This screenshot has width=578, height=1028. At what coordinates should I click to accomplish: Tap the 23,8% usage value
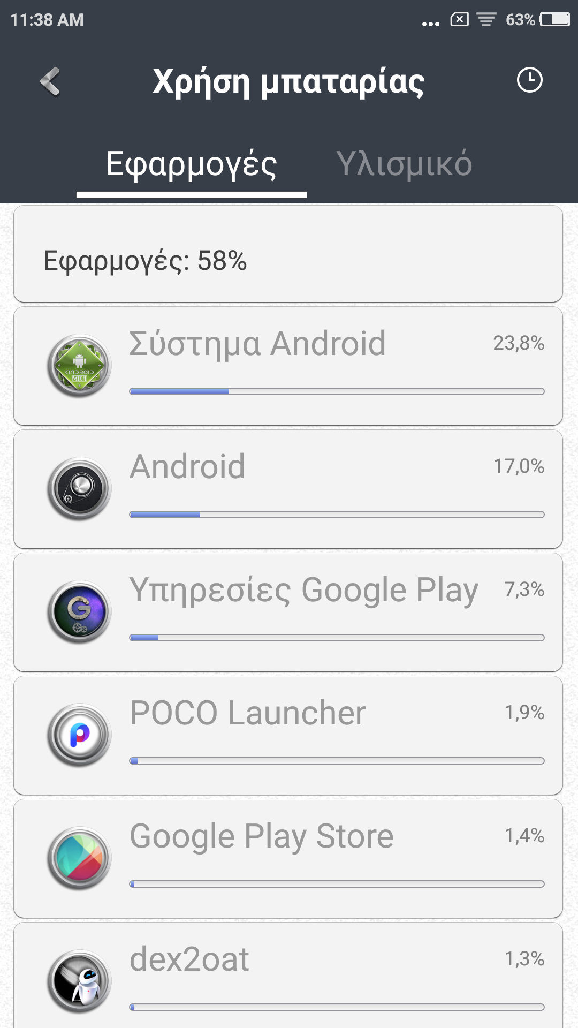click(x=518, y=343)
